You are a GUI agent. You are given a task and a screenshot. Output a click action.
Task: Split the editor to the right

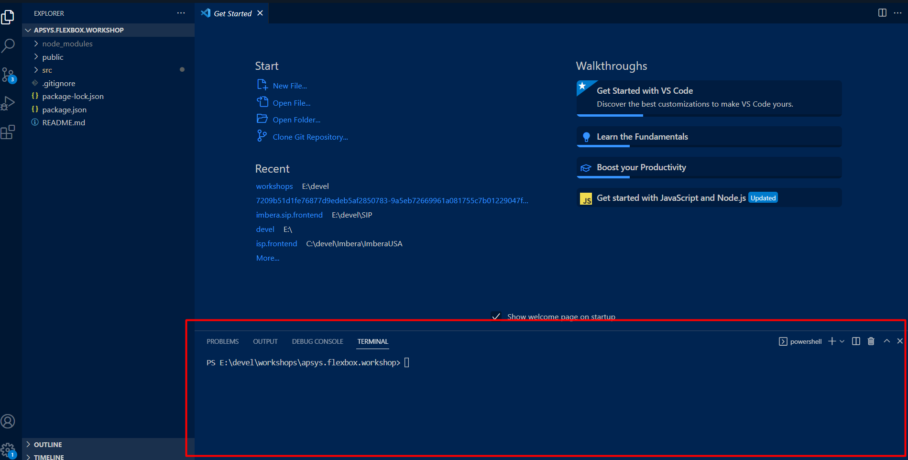pyautogui.click(x=882, y=13)
